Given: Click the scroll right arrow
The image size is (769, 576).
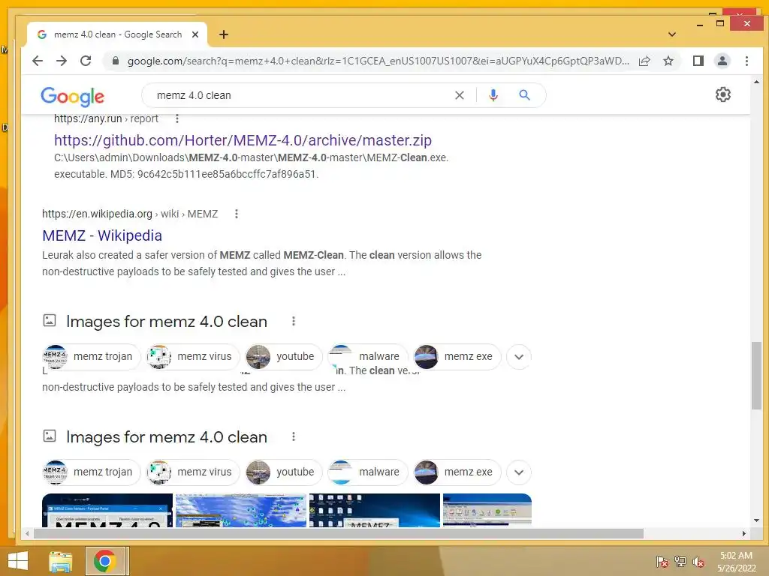Looking at the screenshot, I should click(744, 533).
